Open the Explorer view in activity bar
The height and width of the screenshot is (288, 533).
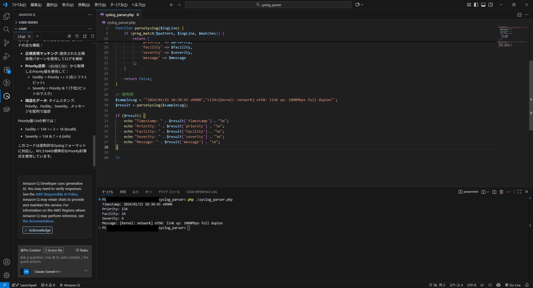6,16
